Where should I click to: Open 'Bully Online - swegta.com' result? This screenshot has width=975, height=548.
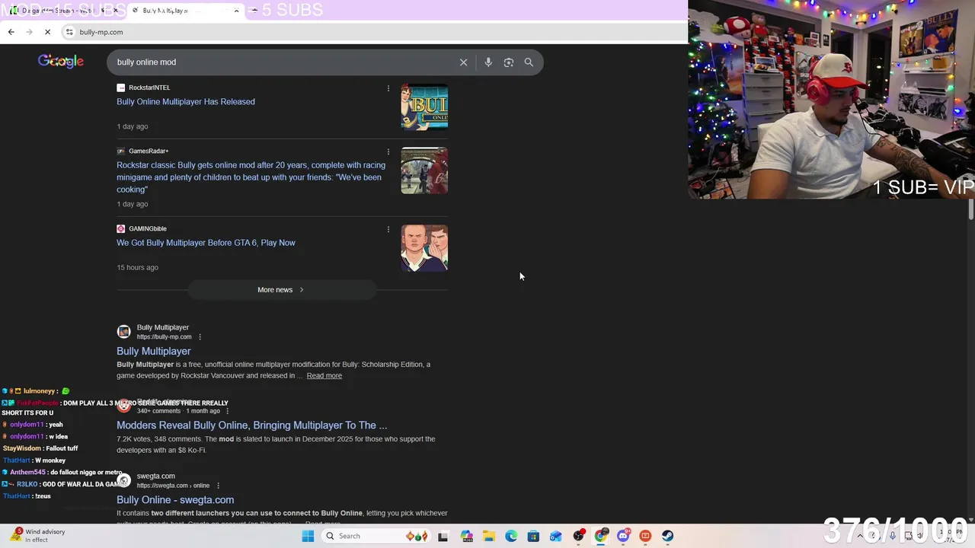coord(175,500)
